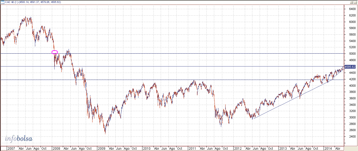Click the 2013 year label on time axis
The image size is (358, 151).
tap(283, 149)
